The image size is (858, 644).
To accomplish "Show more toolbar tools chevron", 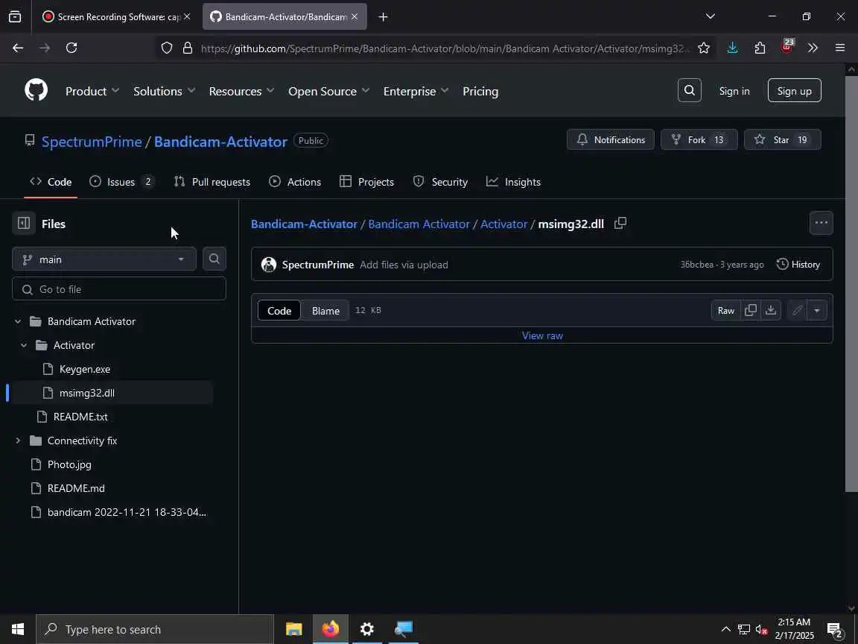I will pos(813,48).
